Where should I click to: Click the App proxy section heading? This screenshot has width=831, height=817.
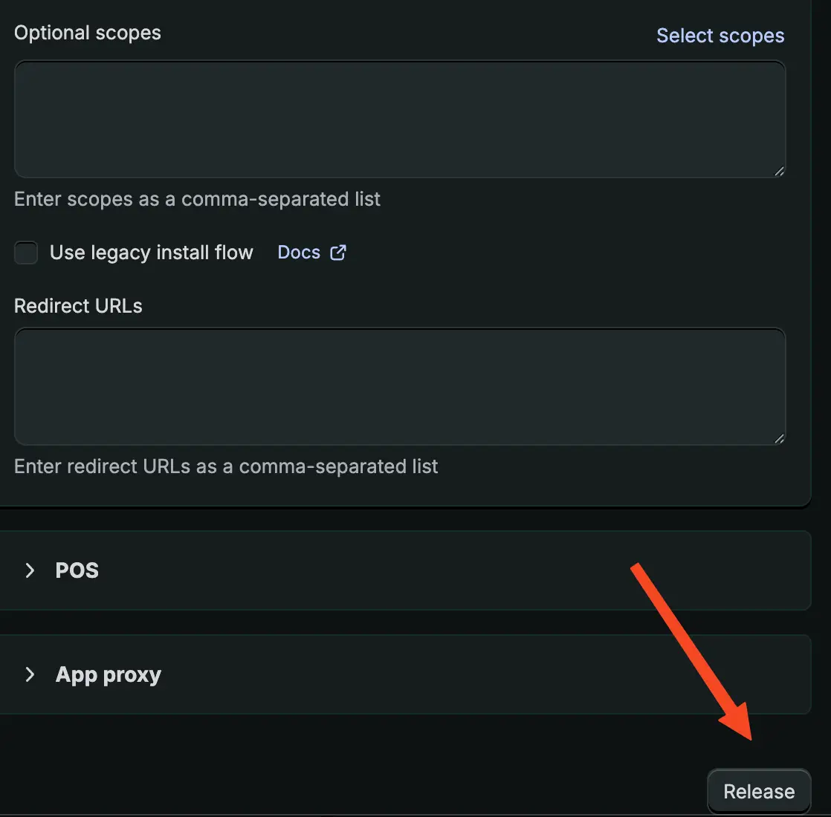[109, 674]
